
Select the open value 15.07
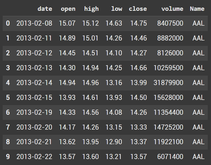(x=67, y=23)
